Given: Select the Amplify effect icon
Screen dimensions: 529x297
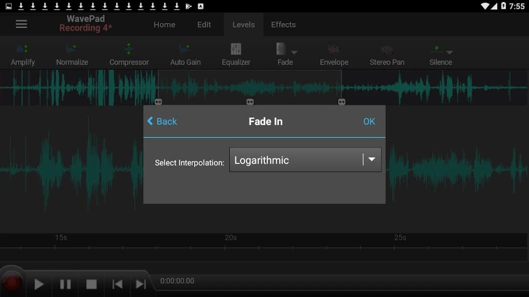Looking at the screenshot, I should tap(23, 53).
